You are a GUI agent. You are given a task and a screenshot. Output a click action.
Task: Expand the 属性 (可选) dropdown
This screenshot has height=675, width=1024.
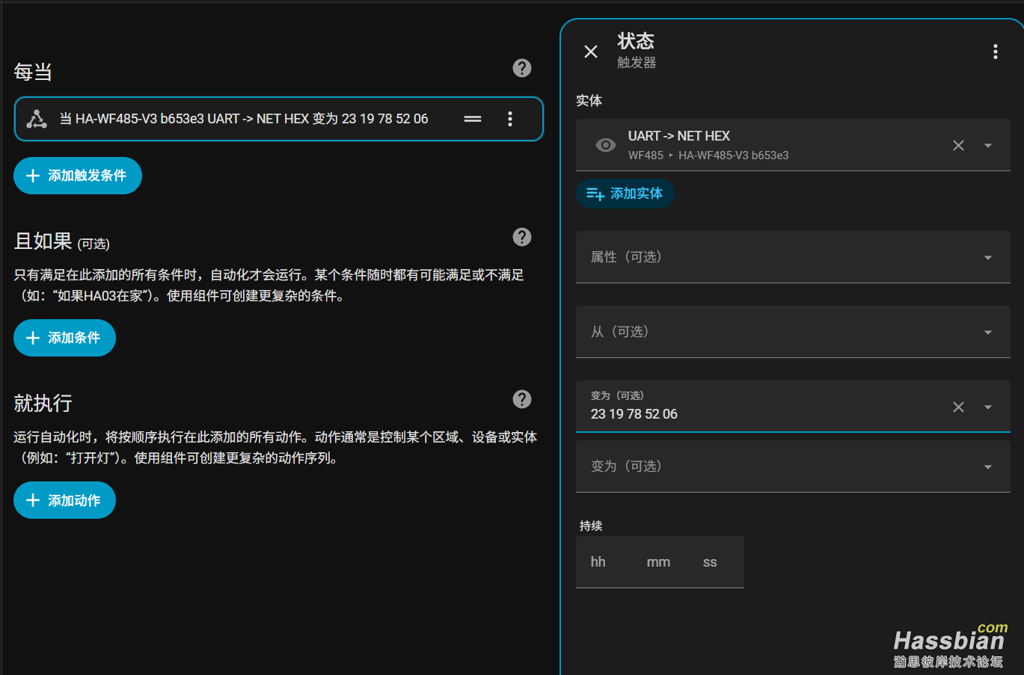[x=988, y=257]
